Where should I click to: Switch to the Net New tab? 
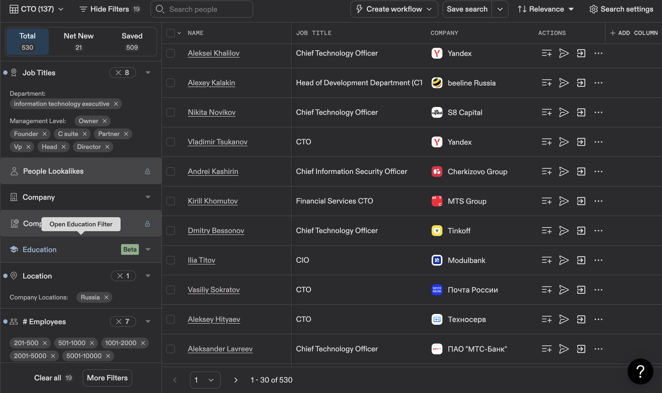pos(79,41)
